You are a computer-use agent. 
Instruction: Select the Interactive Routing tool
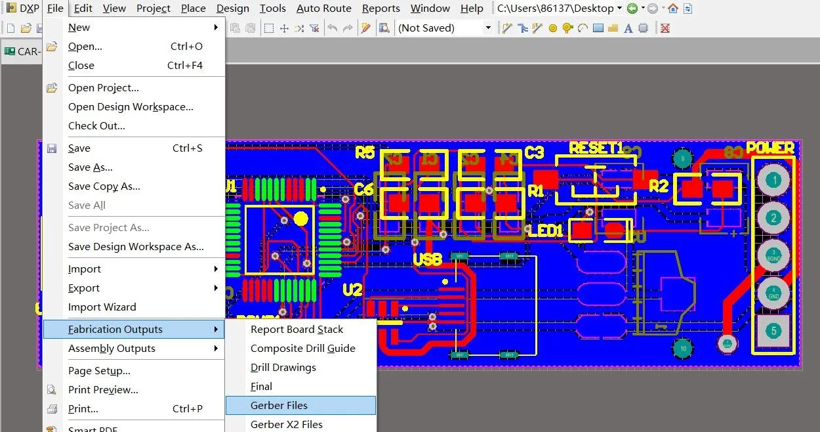click(x=507, y=28)
